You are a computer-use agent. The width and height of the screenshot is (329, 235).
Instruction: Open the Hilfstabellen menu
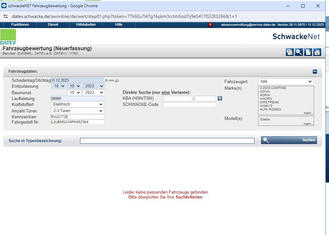(86, 25)
